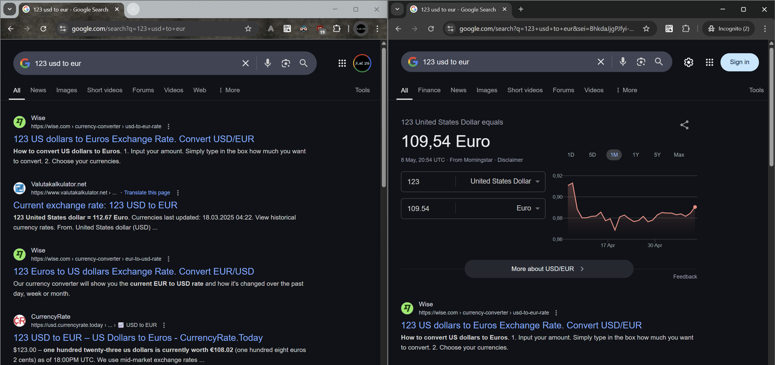The width and height of the screenshot is (775, 365).
Task: Bookmark the page using the star icon
Action: 248,28
